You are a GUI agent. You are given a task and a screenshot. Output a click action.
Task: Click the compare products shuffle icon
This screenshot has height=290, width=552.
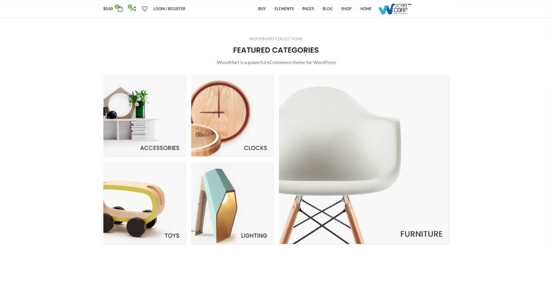132,8
